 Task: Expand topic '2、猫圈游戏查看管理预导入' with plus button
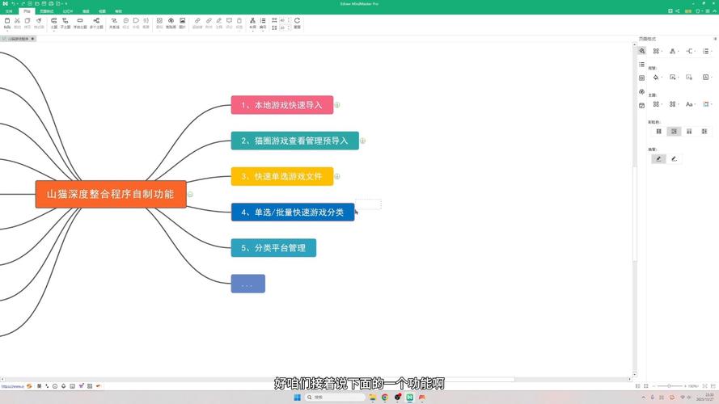[x=362, y=141]
